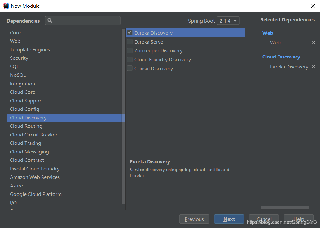
Task: Select Eureka Discovery entry in Selected Dependencies
Action: tap(289, 67)
